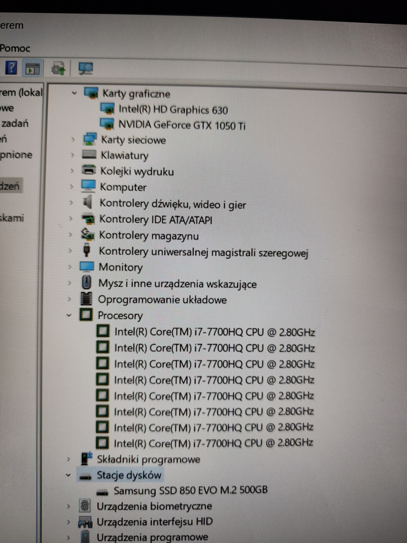Screen dimensions: 407x543
Task: Select the Składniki programowe label
Action: click(x=149, y=459)
